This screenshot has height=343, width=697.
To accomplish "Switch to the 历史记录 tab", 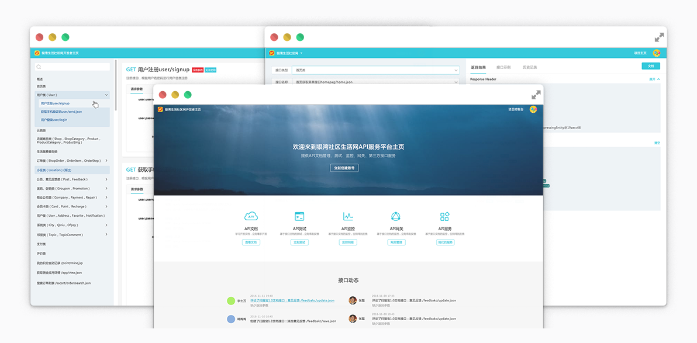I will coord(530,68).
